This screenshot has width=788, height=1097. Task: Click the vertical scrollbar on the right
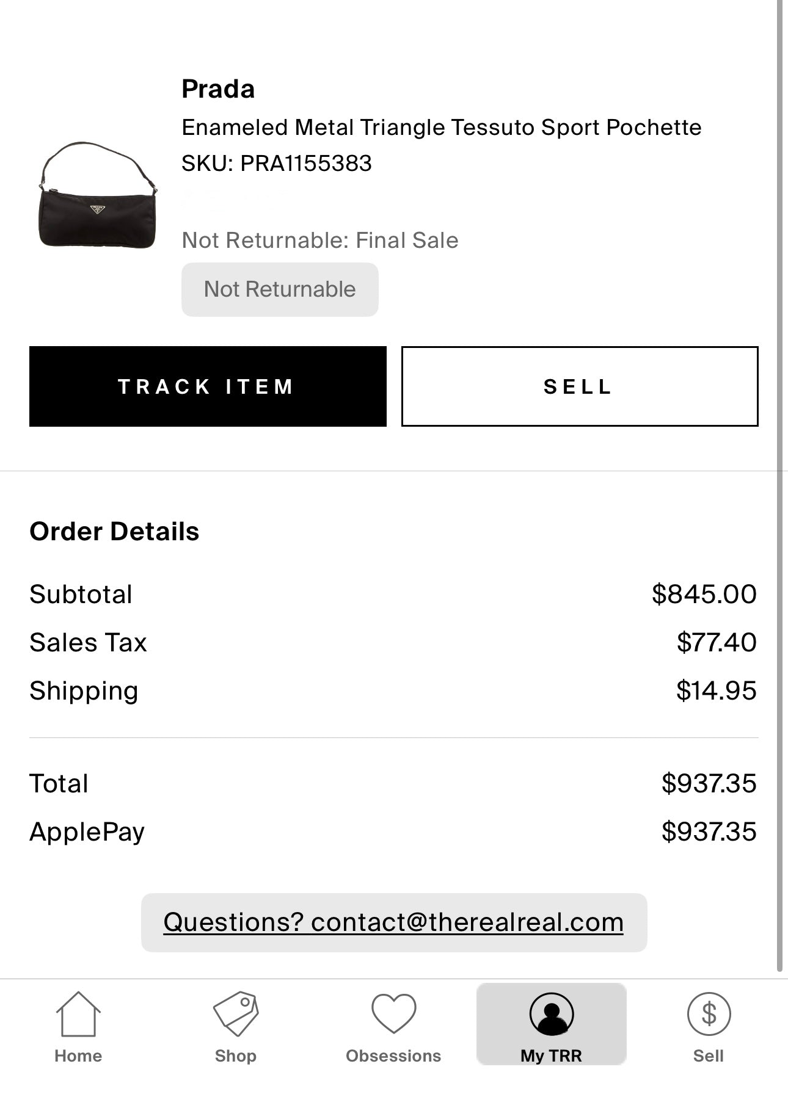[x=779, y=488]
